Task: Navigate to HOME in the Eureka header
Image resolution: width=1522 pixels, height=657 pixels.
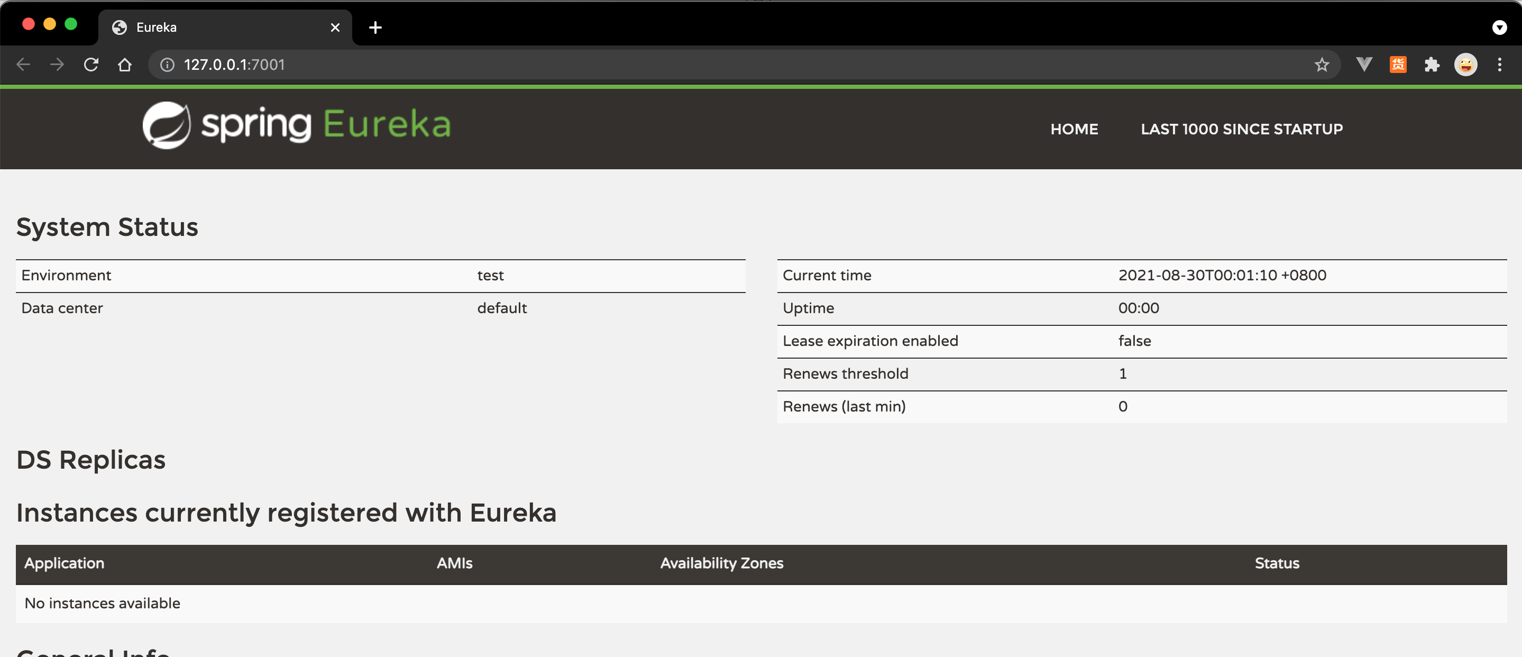Action: pos(1074,129)
